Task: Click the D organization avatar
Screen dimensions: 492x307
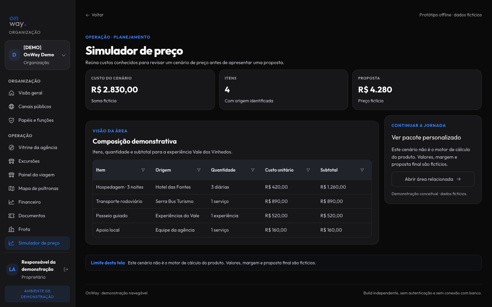Action: click(x=14, y=55)
